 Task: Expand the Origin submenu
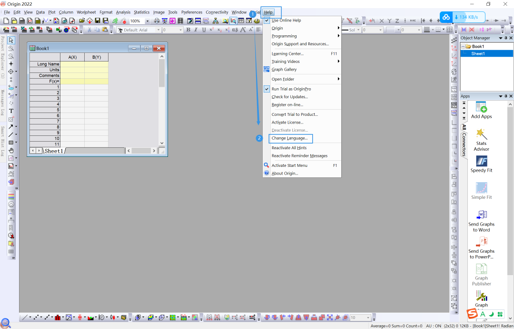coord(302,28)
